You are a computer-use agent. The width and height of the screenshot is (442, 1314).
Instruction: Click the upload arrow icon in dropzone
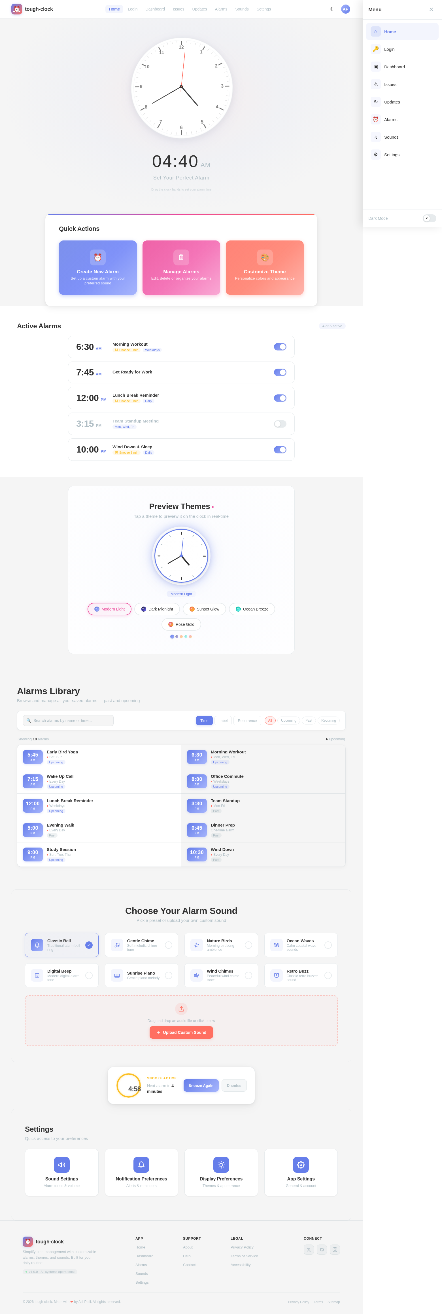tap(182, 1009)
